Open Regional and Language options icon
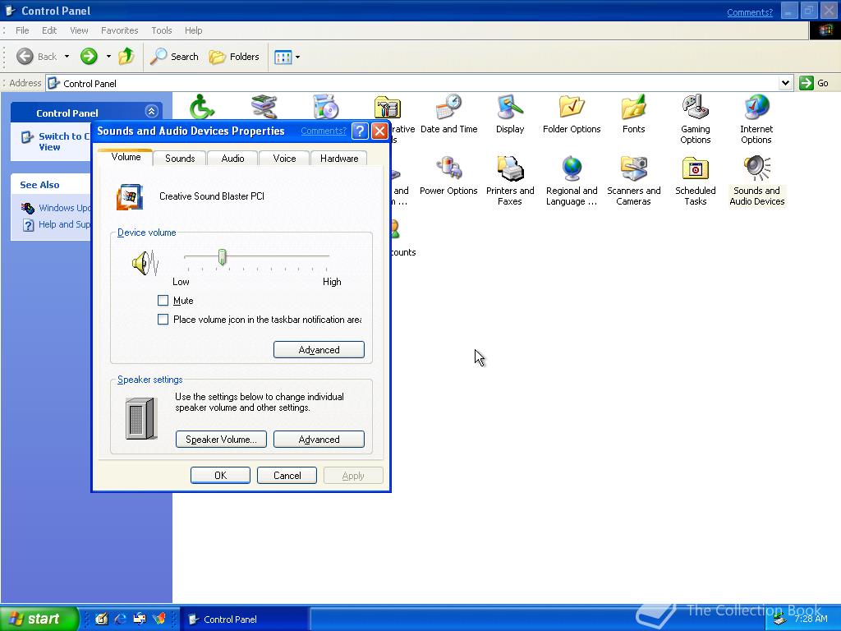Viewport: 841px width, 631px height. (572, 181)
